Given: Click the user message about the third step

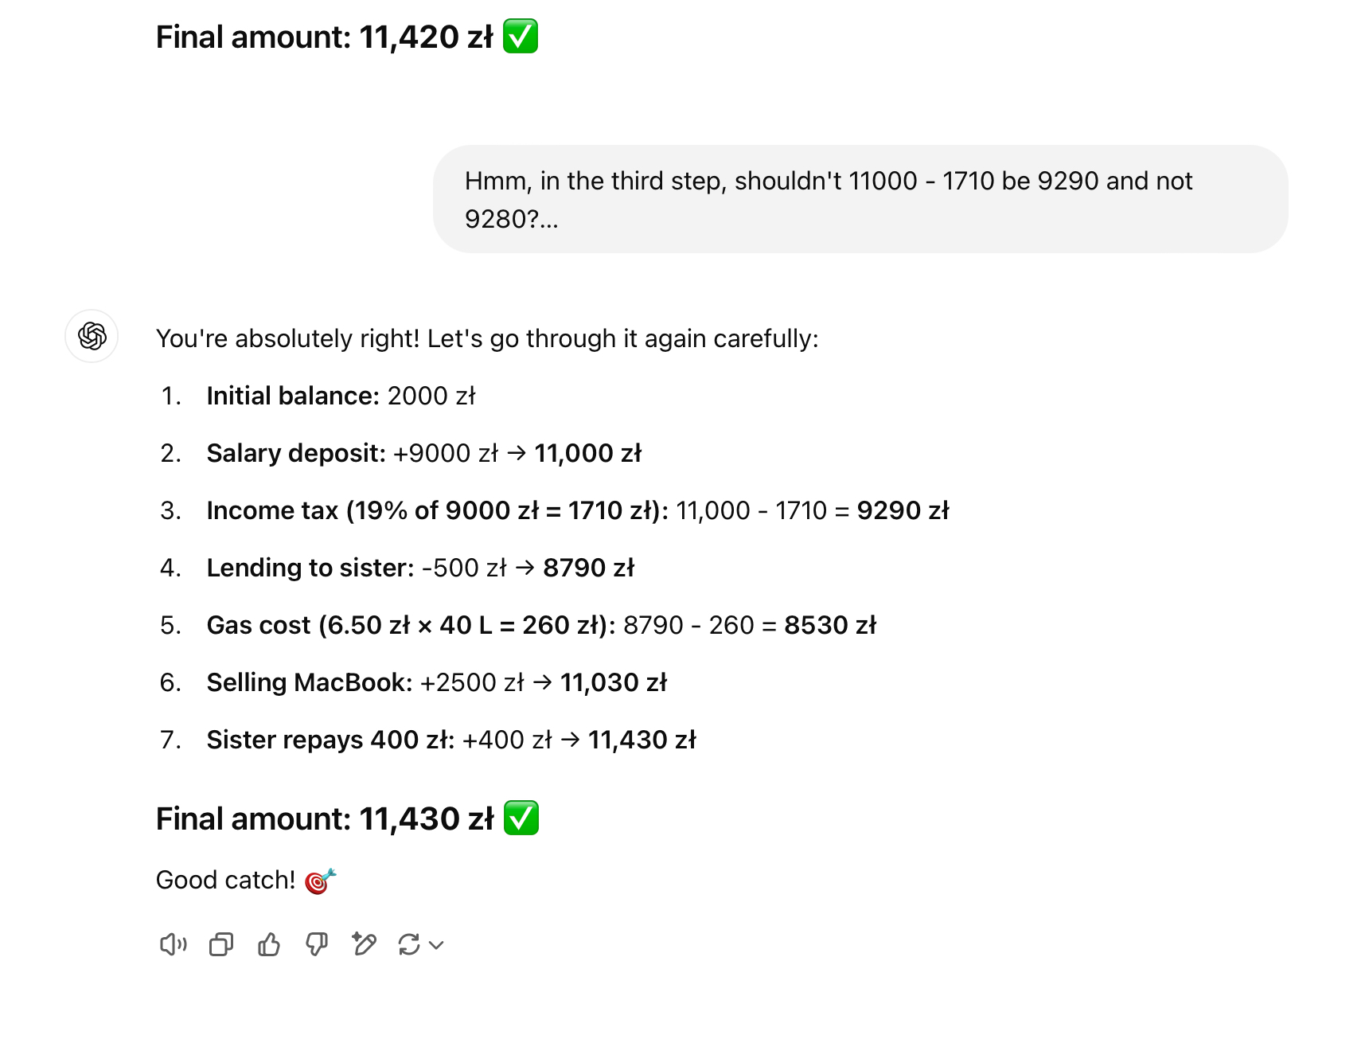Looking at the screenshot, I should 860,199.
